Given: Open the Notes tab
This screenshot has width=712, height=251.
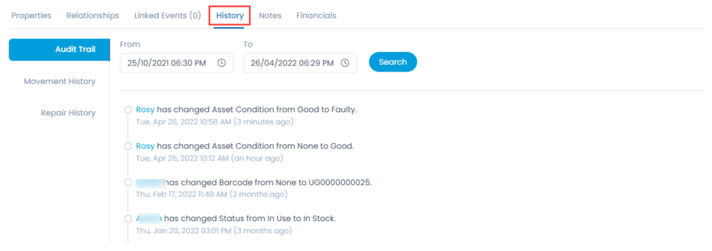Looking at the screenshot, I should coord(270,15).
